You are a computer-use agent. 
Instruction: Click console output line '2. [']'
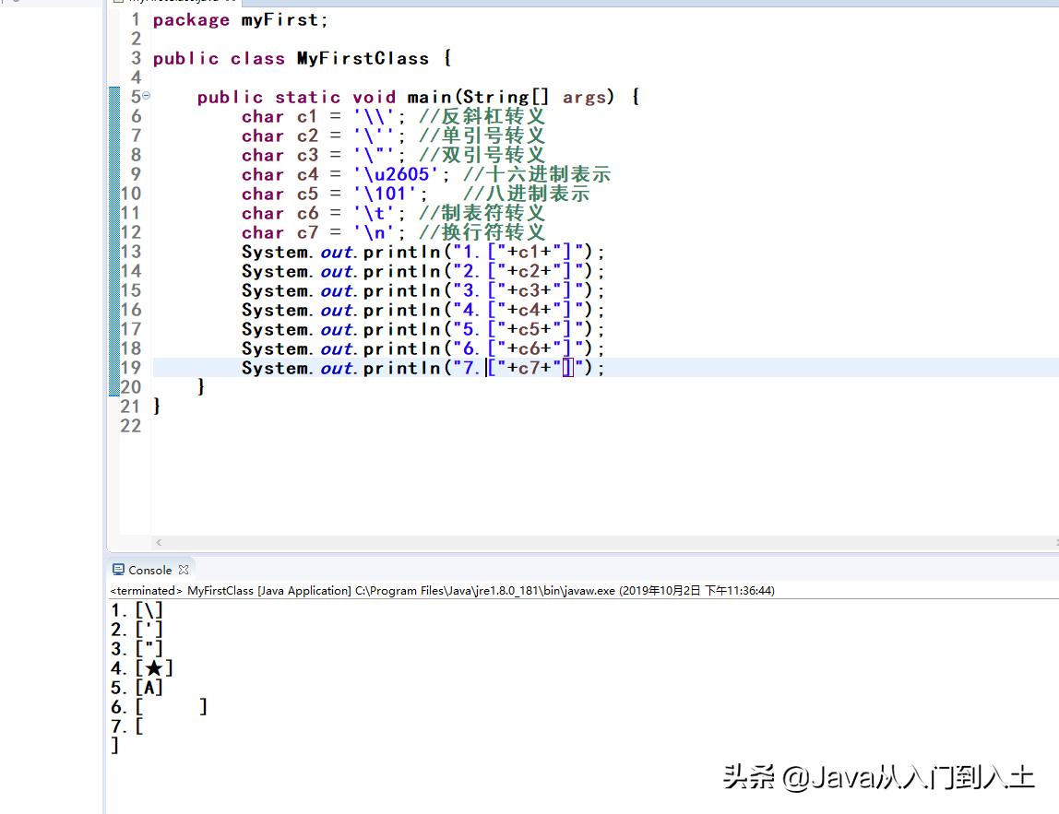click(x=137, y=630)
